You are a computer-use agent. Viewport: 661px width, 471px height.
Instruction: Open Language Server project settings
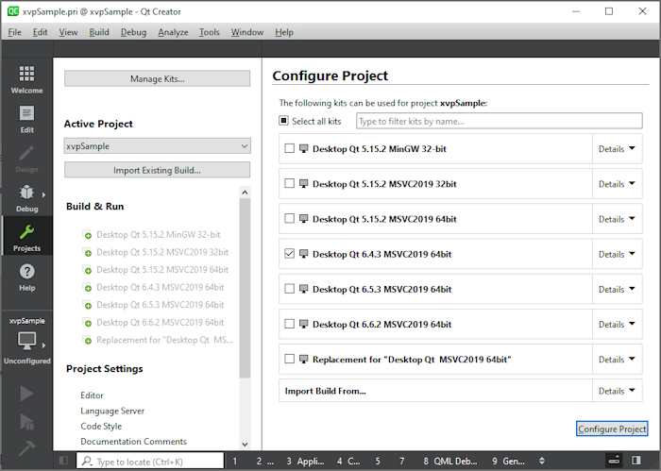(112, 411)
